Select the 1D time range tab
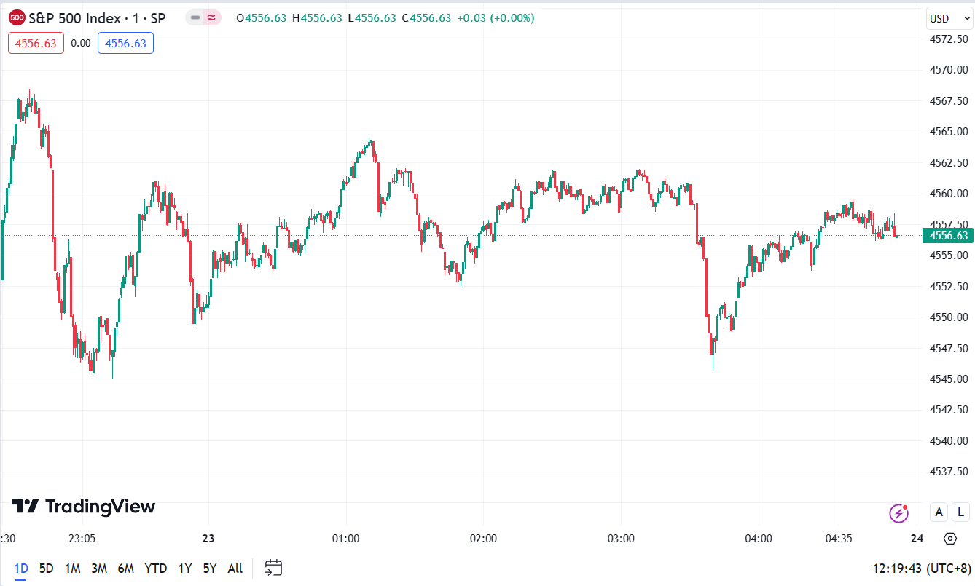This screenshot has width=975, height=586. 20,569
